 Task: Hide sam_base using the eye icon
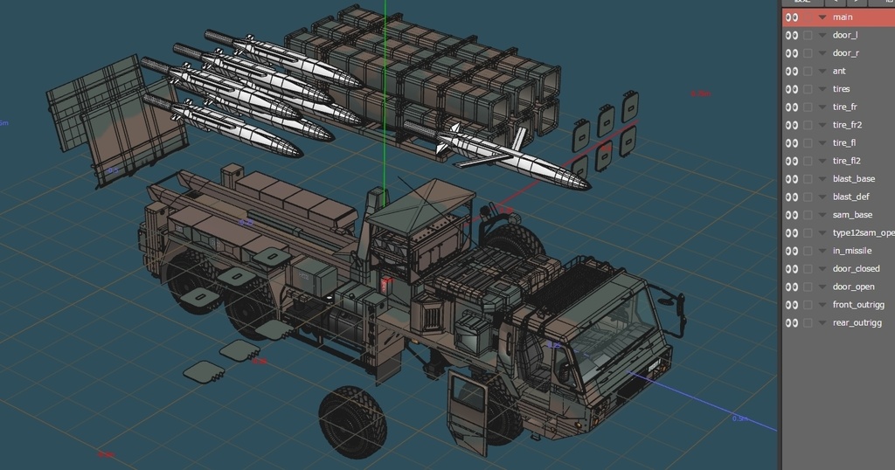(x=792, y=215)
